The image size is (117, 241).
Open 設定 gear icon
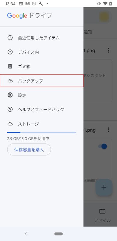point(10,95)
